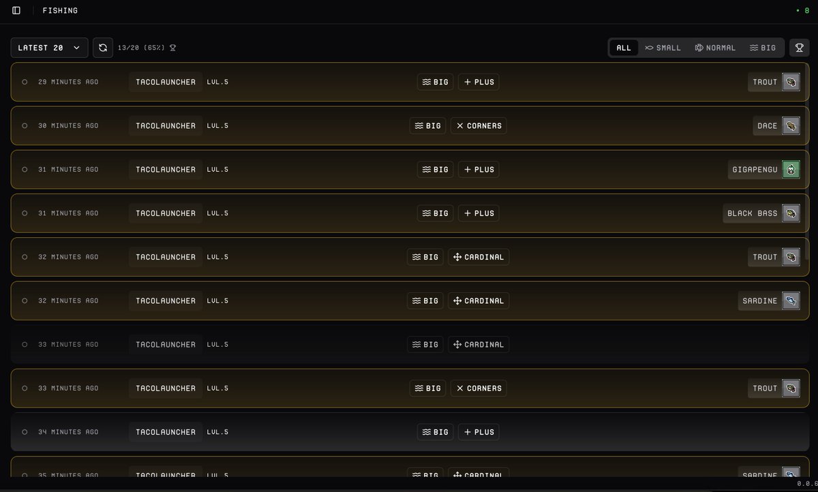Viewport: 818px width, 492px height.
Task: Click the trout icon in the 29 minutes row
Action: tap(791, 82)
